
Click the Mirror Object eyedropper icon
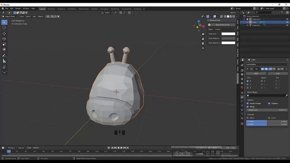point(286,96)
